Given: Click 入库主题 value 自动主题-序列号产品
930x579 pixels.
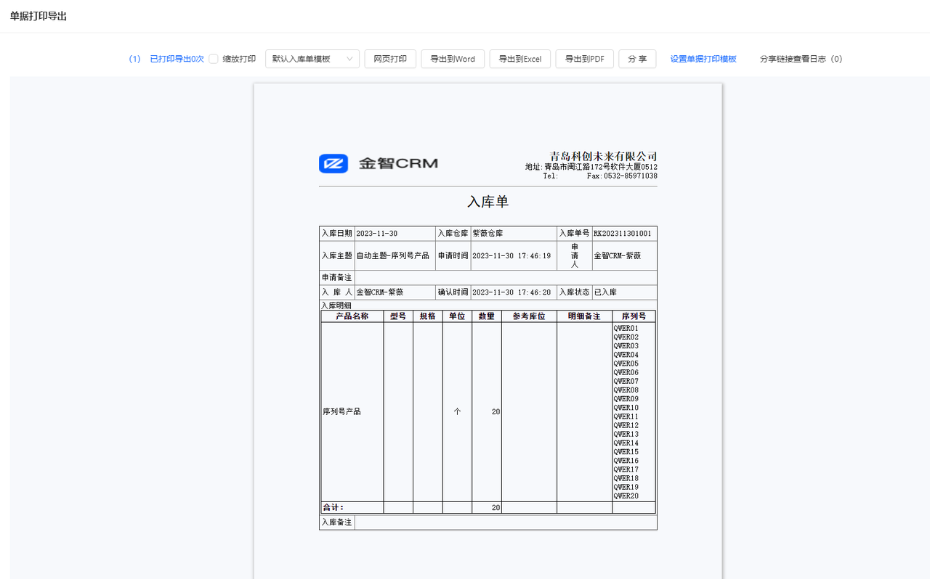Looking at the screenshot, I should coord(392,256).
